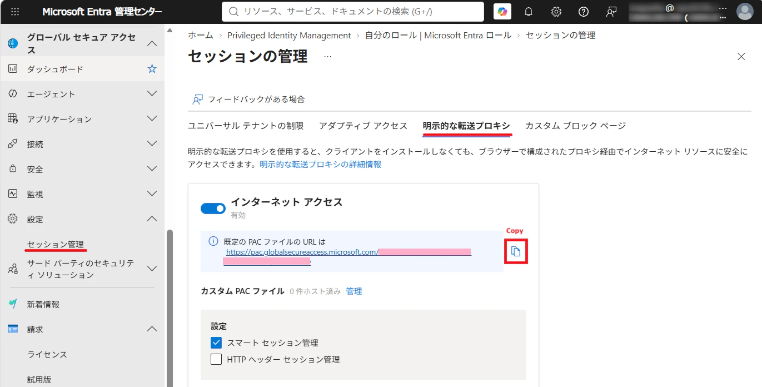Open the top bar feedback icon
The image size is (762, 387).
[x=611, y=12]
